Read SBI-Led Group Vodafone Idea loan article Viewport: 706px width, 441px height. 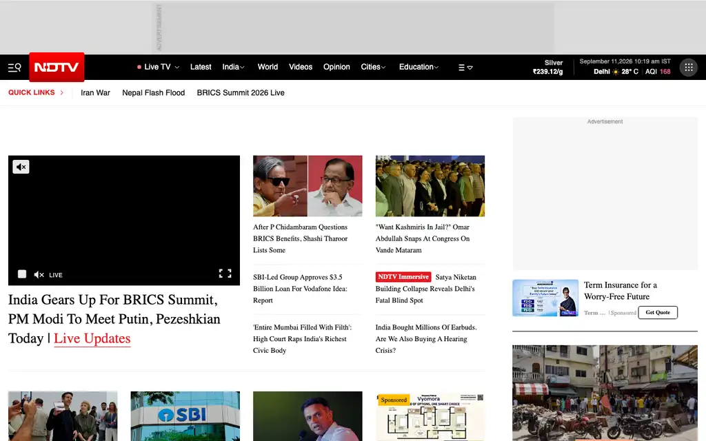[x=300, y=289]
